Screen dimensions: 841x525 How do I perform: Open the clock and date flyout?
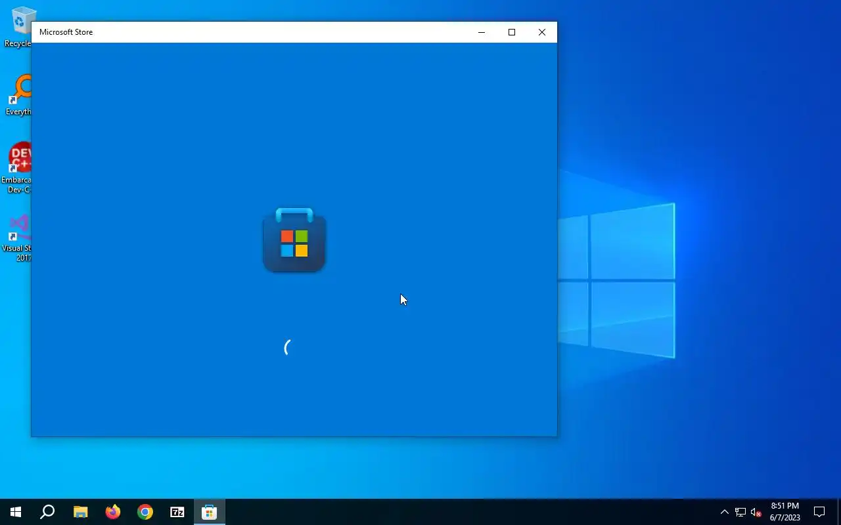tap(785, 512)
